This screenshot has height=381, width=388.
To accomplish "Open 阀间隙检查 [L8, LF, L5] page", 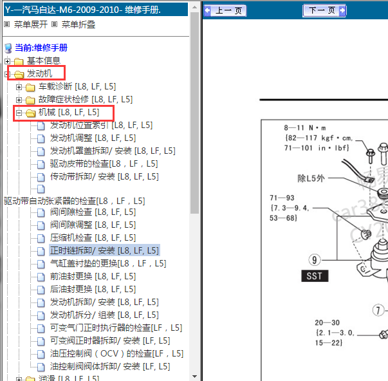I will click(x=93, y=212).
